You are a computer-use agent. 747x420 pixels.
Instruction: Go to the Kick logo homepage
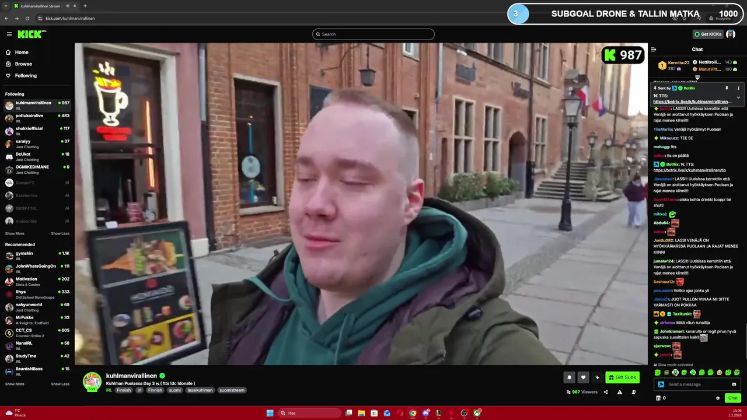point(32,34)
